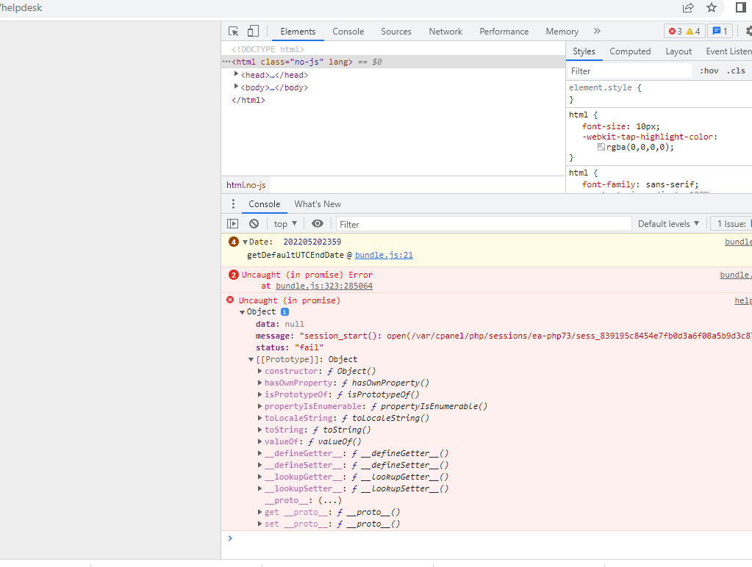The image size is (752, 567).
Task: Open the bundle.js:21 source link
Action: click(382, 255)
